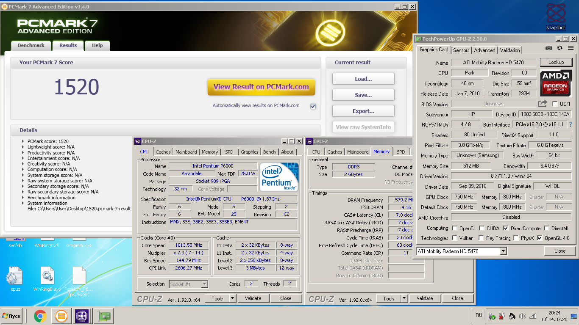Image resolution: width=579 pixels, height=325 pixels.
Task: Toggle the Ray Tracing checkbox
Action: click(481, 238)
